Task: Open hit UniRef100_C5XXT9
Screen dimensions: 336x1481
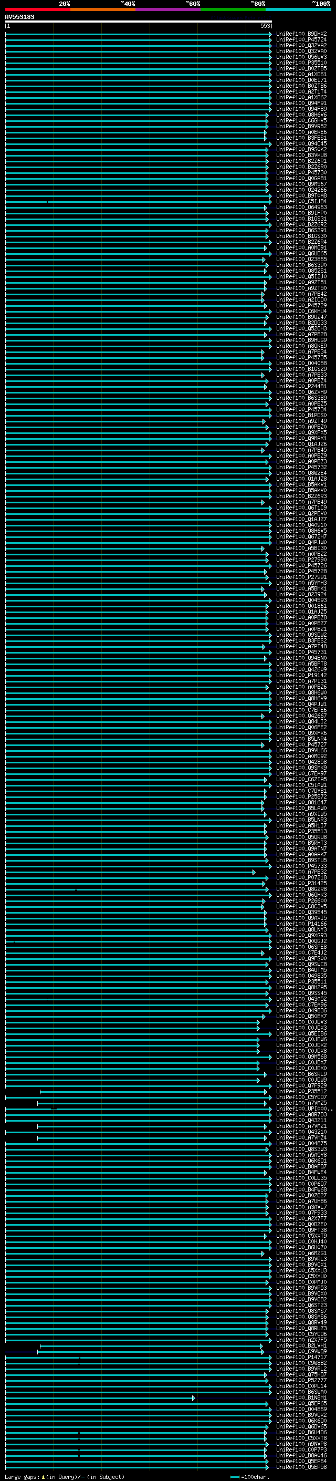Action: pyautogui.click(x=301, y=1236)
